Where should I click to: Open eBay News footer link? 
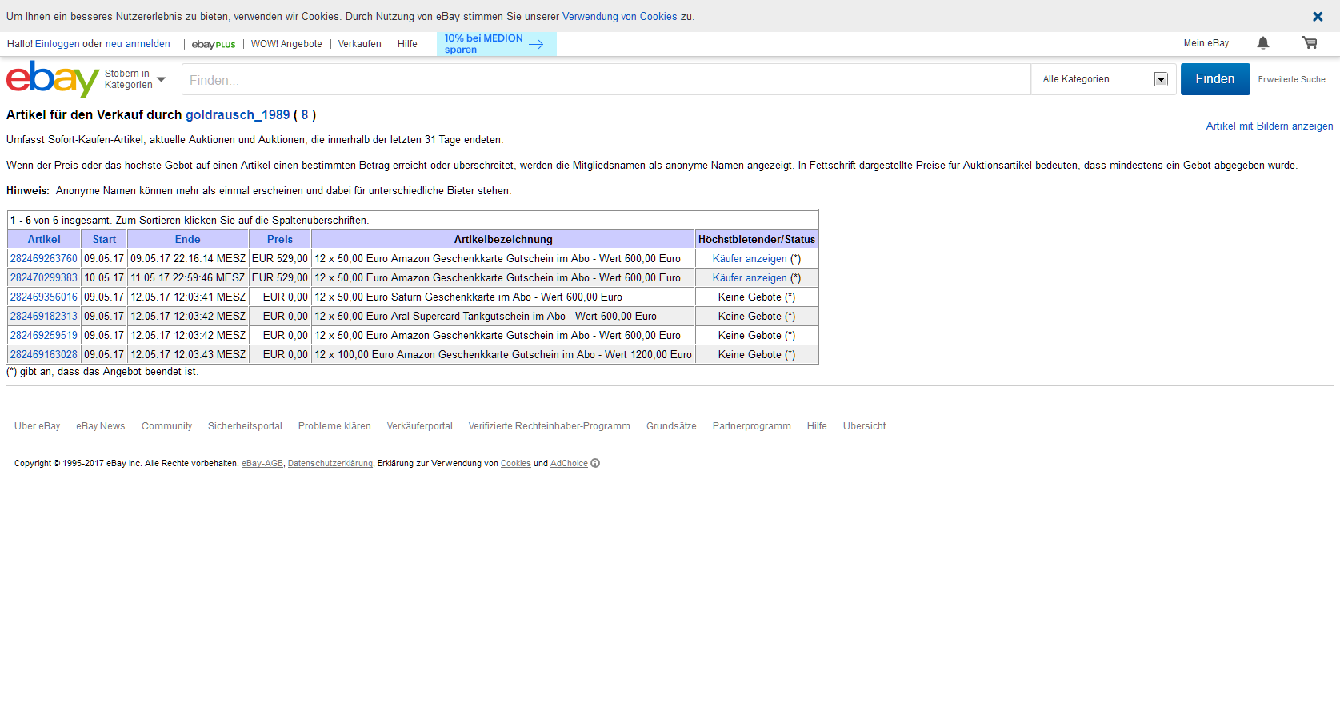pos(101,426)
